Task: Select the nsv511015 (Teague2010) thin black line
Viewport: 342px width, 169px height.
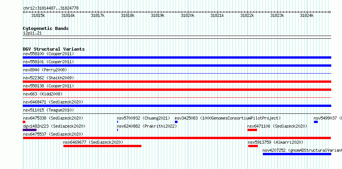Action: click(177, 113)
